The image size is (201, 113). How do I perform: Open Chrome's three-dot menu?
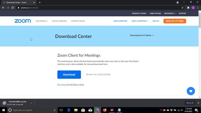(198, 8)
